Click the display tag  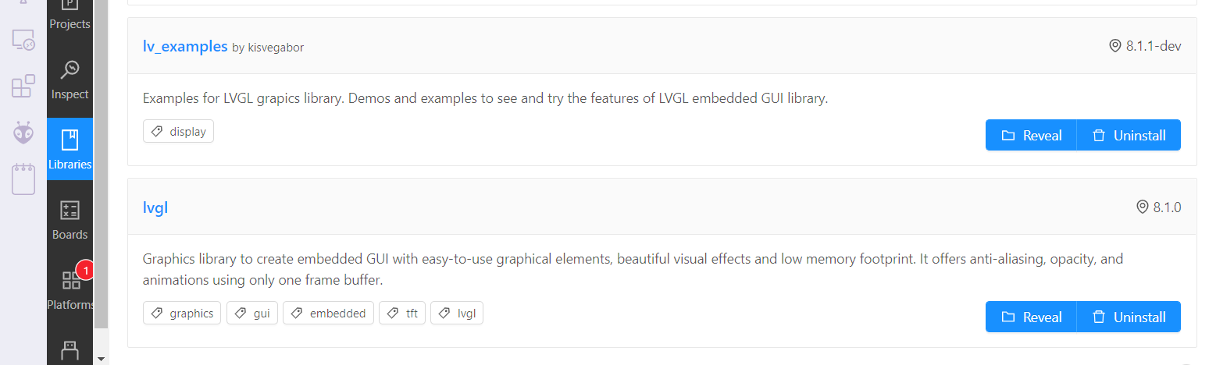[x=178, y=132]
